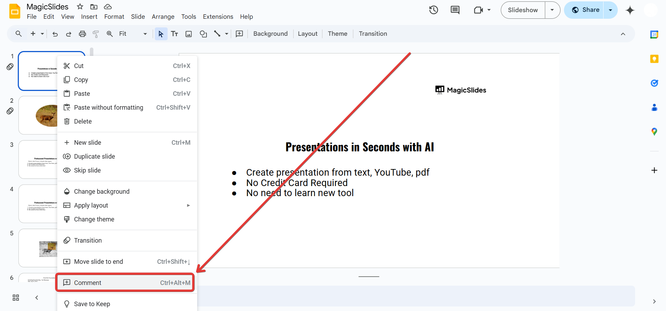Viewport: 666px width, 311px height.
Task: Show the side panel with chevron
Action: [654, 301]
